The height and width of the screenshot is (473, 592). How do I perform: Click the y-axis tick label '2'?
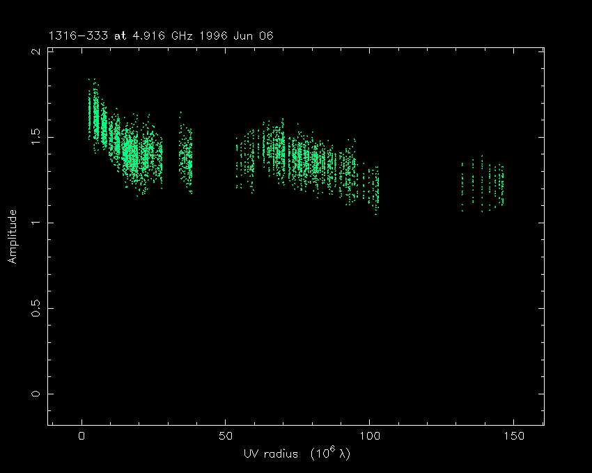tap(36, 52)
